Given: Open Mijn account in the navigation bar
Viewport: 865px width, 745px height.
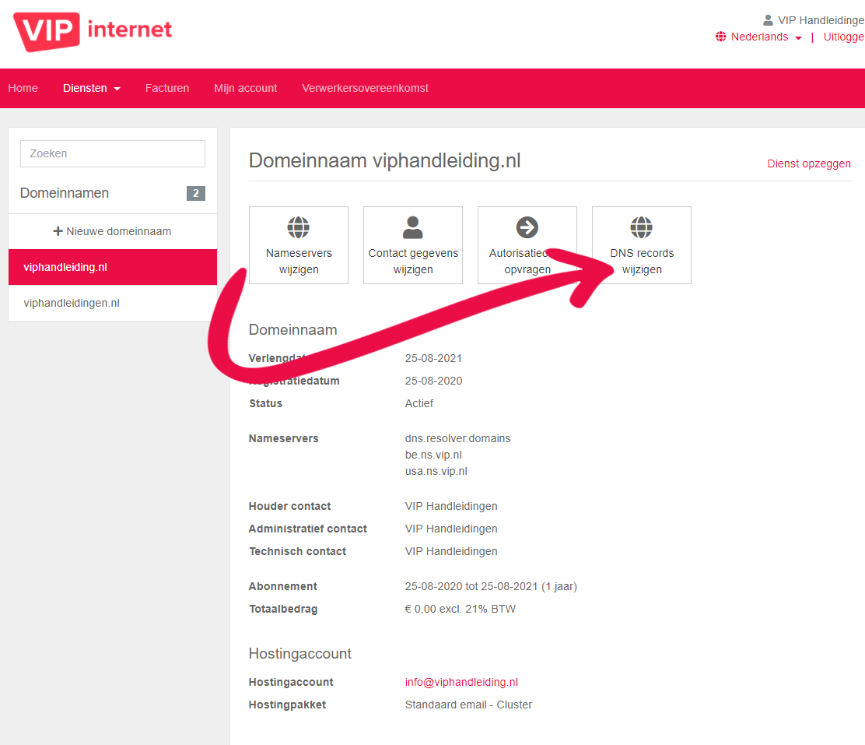Looking at the screenshot, I should [246, 89].
